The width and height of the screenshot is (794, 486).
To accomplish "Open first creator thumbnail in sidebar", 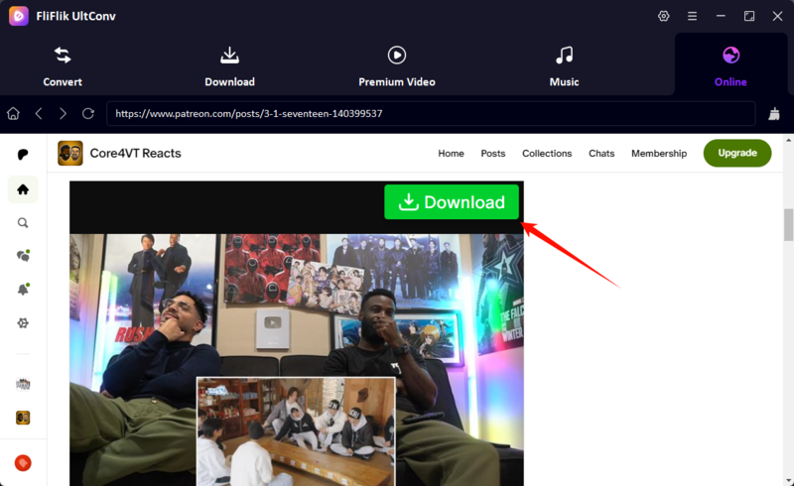I will pyautogui.click(x=23, y=384).
